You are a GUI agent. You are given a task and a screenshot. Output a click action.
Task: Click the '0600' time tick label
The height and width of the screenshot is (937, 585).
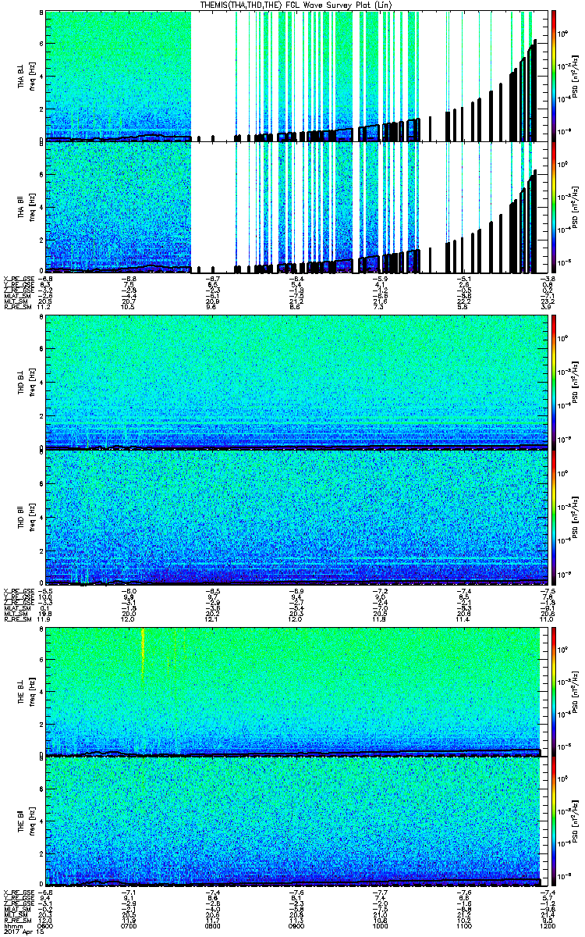[46, 926]
